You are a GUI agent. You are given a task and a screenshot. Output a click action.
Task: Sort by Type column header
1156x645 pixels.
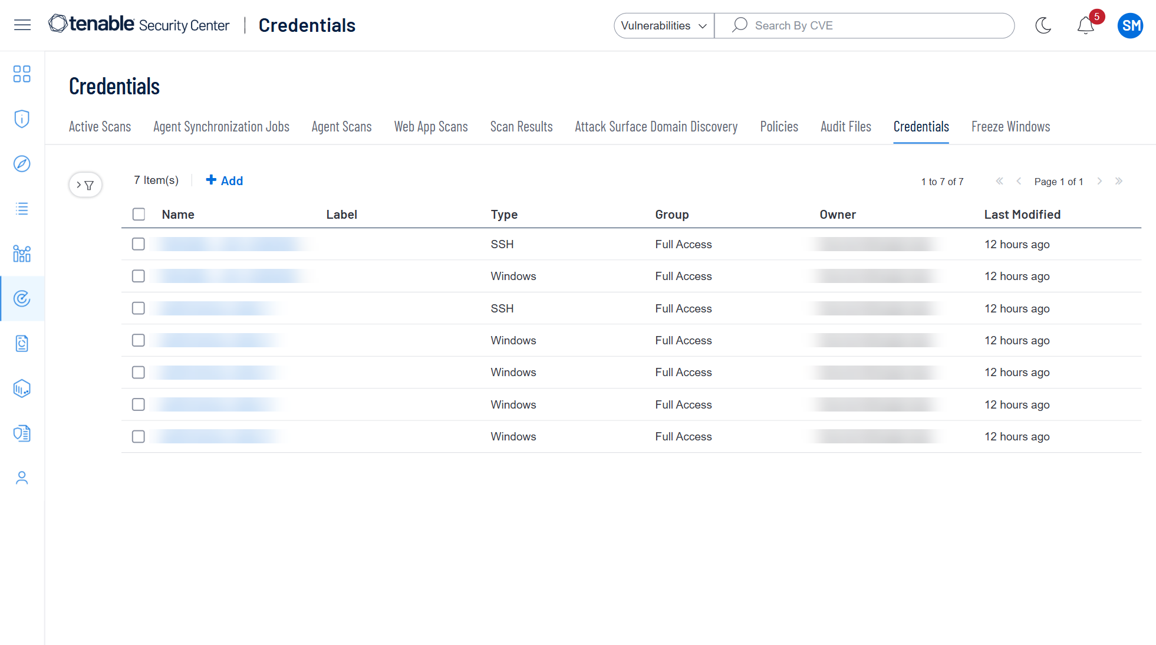point(504,215)
